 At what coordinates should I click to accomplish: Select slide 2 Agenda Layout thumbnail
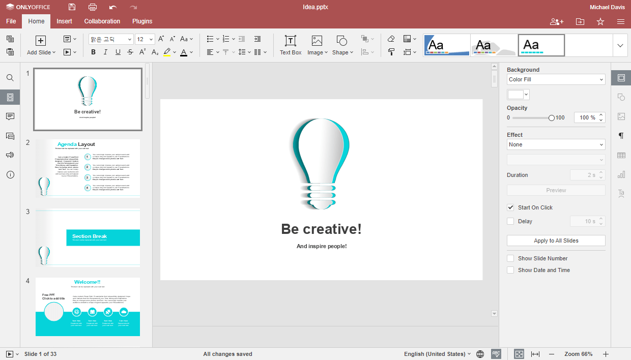(88, 168)
